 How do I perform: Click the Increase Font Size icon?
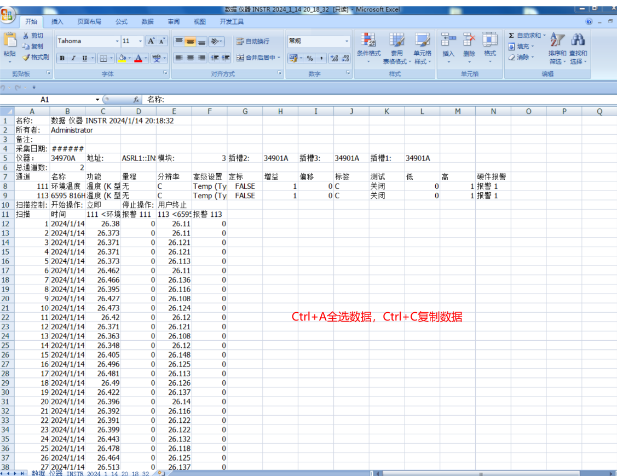152,41
